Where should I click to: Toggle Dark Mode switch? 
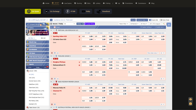coord(161,20)
